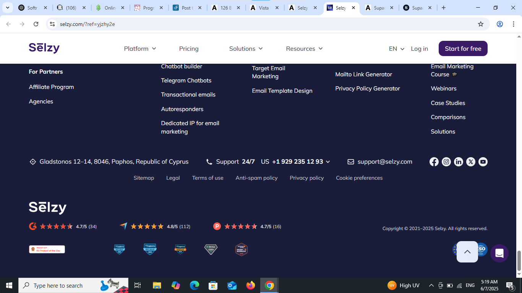Expand the Solutions menu
The height and width of the screenshot is (293, 522).
click(246, 48)
